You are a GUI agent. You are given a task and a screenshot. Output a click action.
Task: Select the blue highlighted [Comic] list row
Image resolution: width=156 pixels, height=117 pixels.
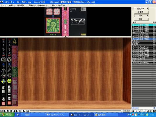144,39
